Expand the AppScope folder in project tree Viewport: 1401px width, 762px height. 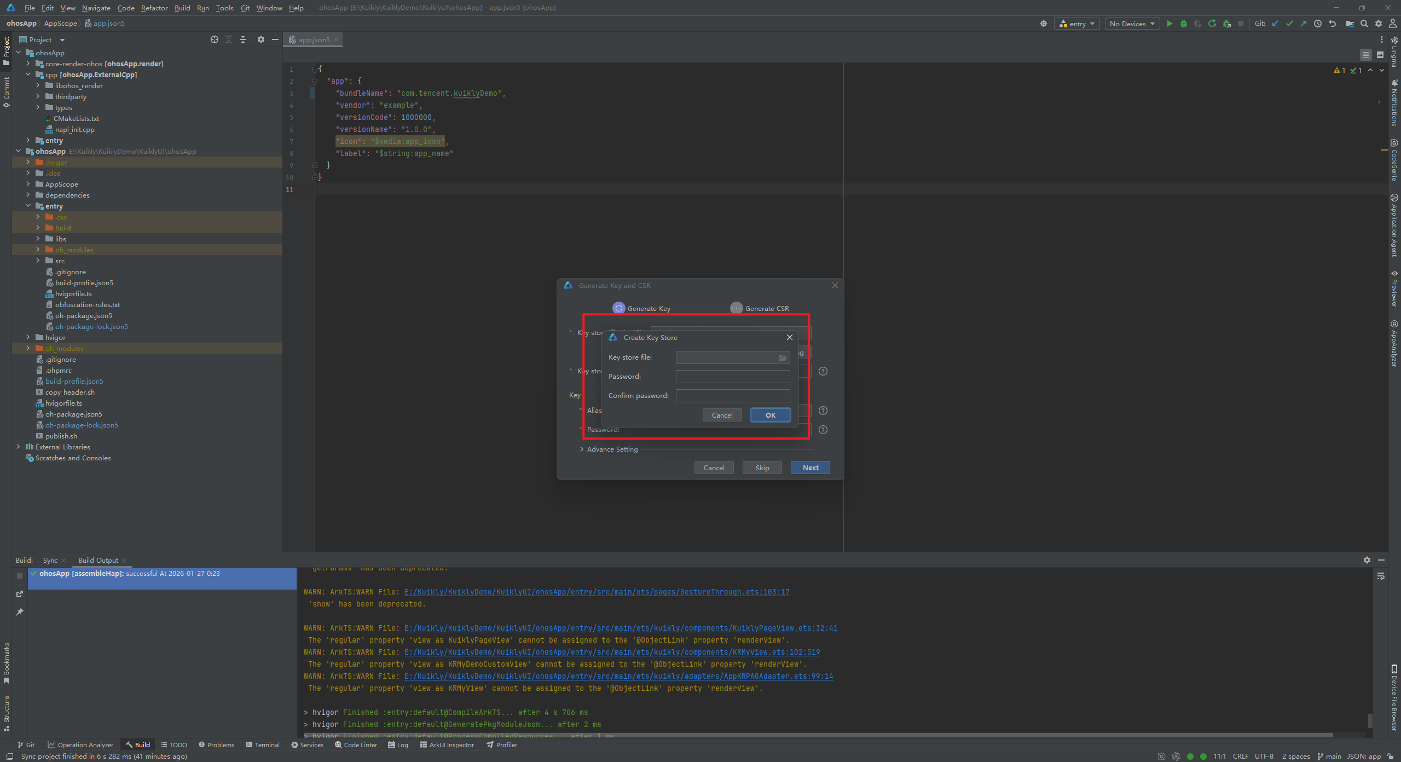pyautogui.click(x=28, y=184)
